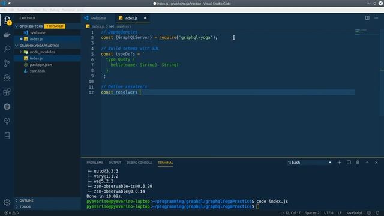The width and height of the screenshot is (384, 216).
Task: Click the terminal command prompt input
Action: point(258,206)
